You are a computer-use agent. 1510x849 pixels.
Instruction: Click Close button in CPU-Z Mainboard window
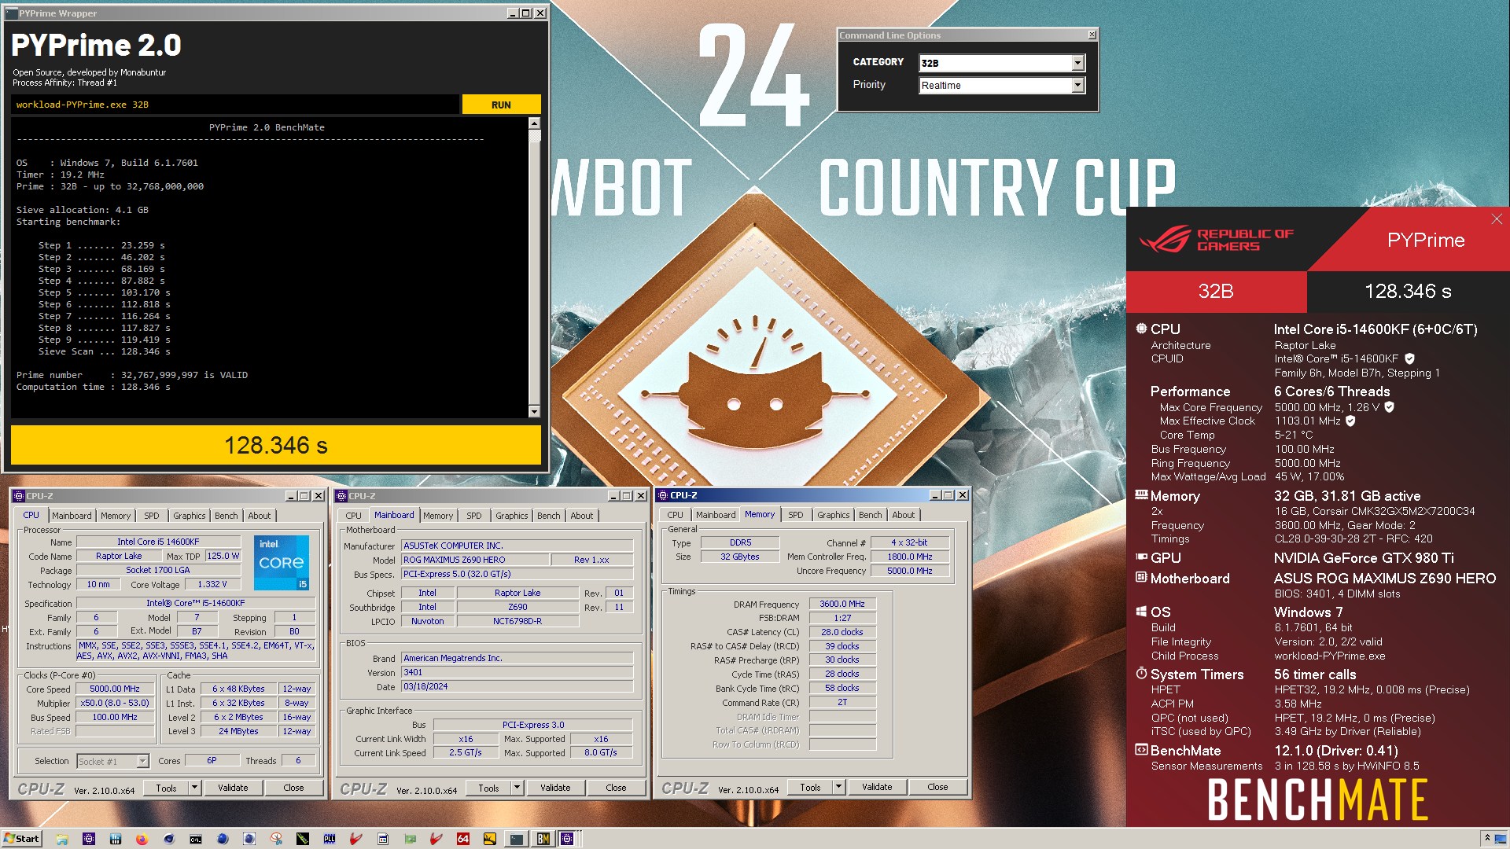click(x=616, y=787)
